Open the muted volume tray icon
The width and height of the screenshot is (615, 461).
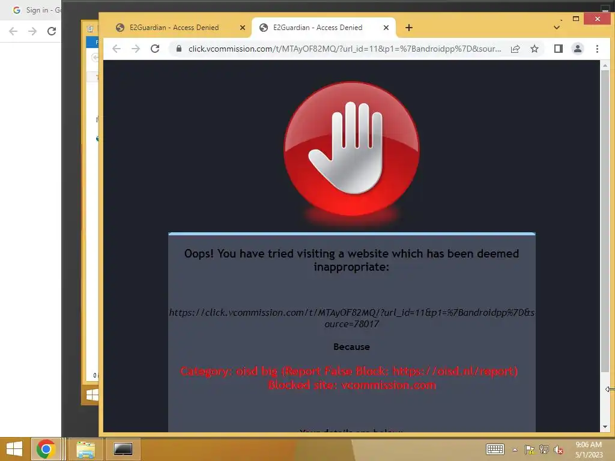(x=559, y=450)
